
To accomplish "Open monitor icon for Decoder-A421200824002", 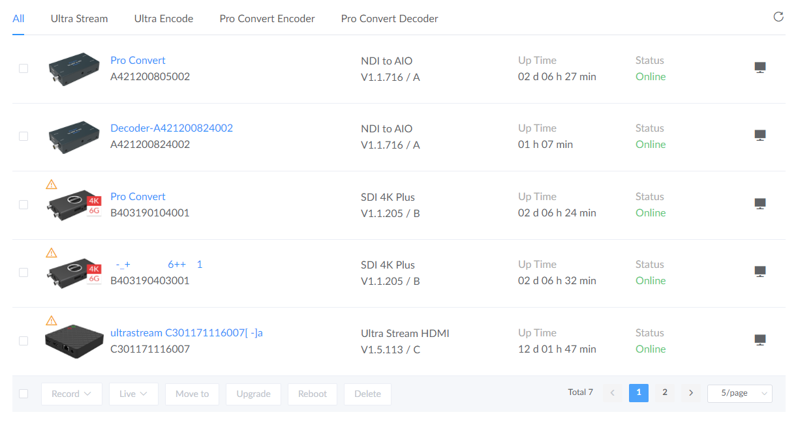I will (760, 136).
